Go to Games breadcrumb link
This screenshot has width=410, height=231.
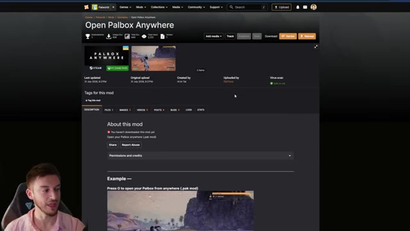click(89, 17)
